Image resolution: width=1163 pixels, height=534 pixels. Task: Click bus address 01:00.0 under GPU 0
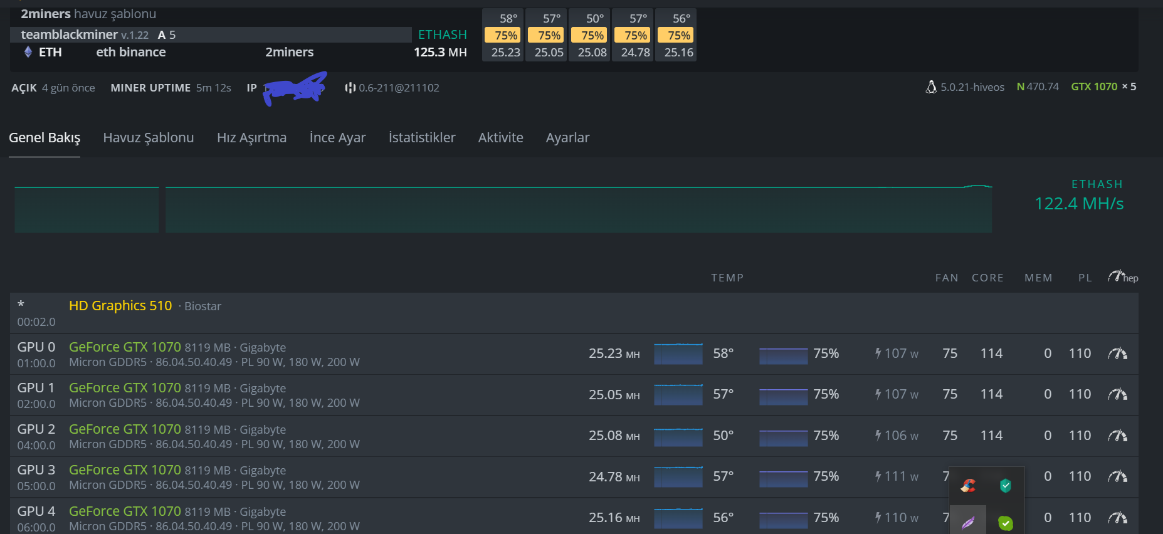coord(36,364)
